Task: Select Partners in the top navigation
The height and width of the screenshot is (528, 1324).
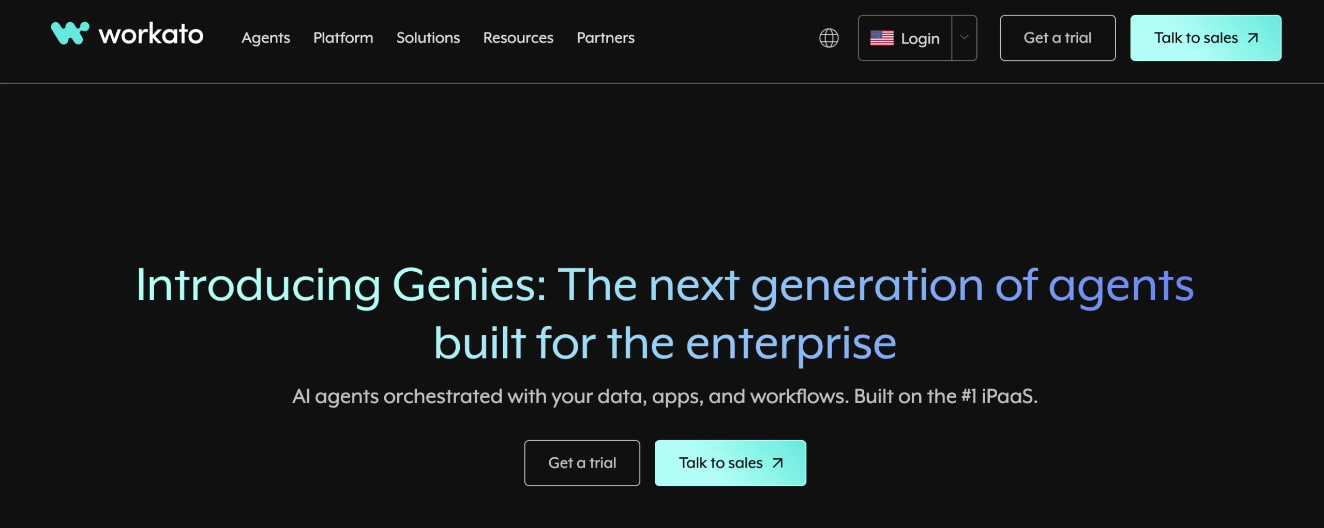Action: [x=605, y=38]
